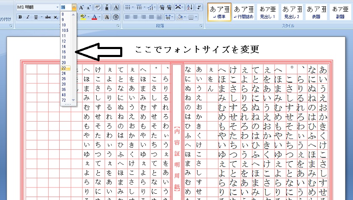Click the Grow Font icon
353x200 pixels.
(82, 7)
